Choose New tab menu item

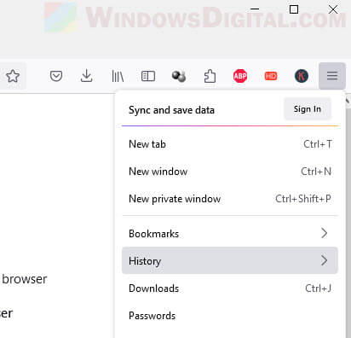pos(230,144)
